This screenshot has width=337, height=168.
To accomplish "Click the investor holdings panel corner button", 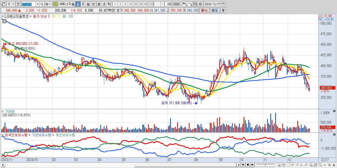I will 335,134.
